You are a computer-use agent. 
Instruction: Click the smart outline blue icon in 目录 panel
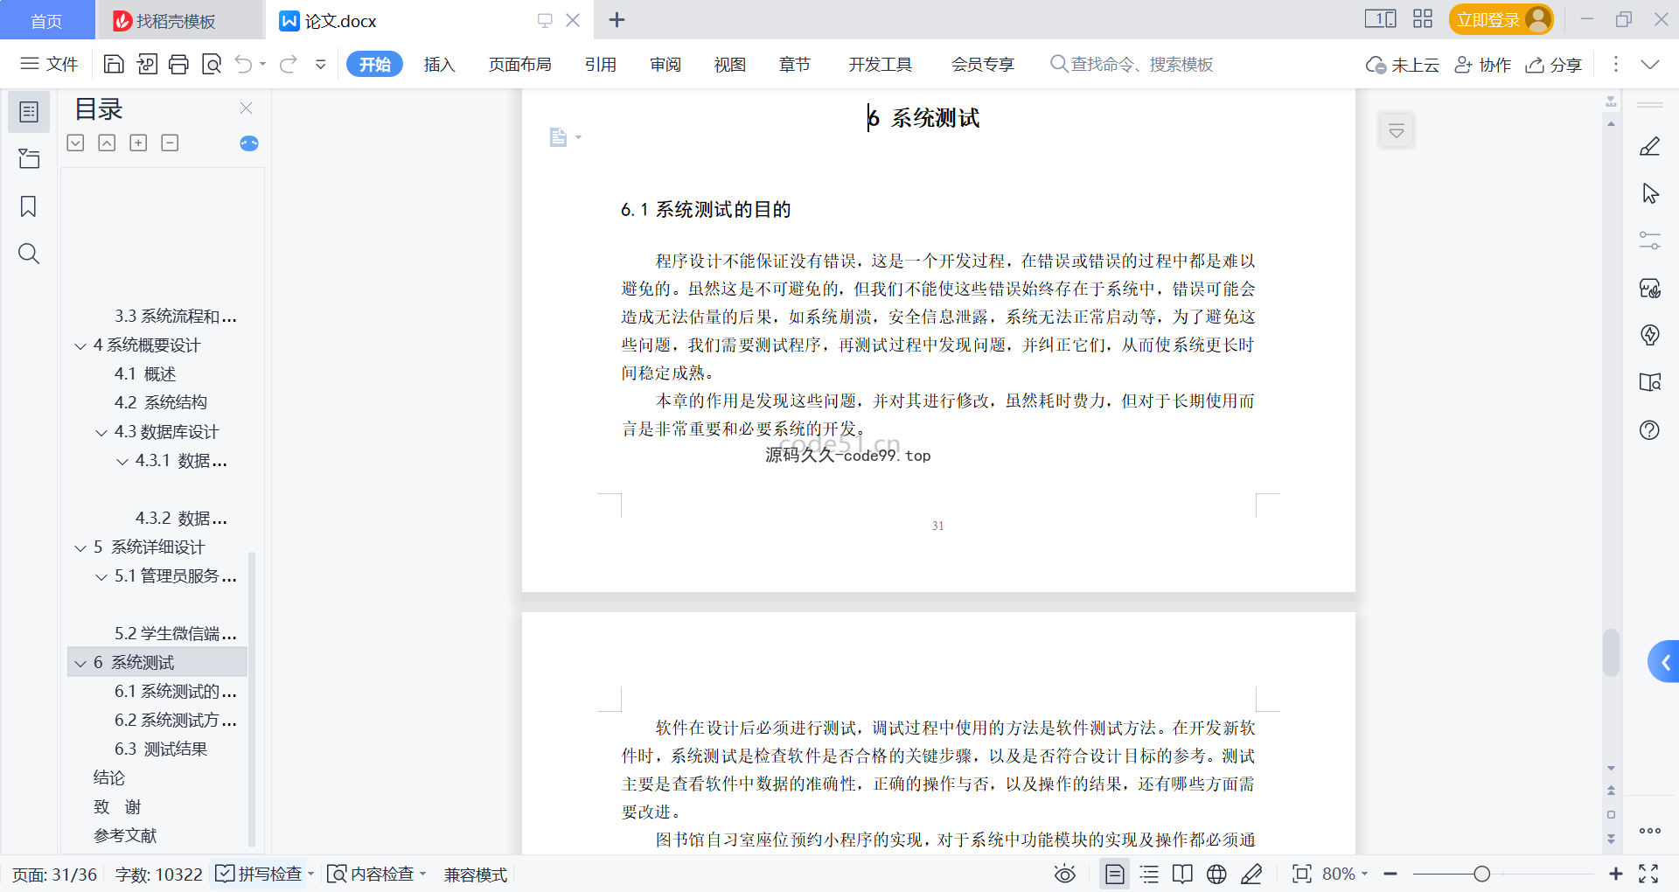[x=249, y=143]
